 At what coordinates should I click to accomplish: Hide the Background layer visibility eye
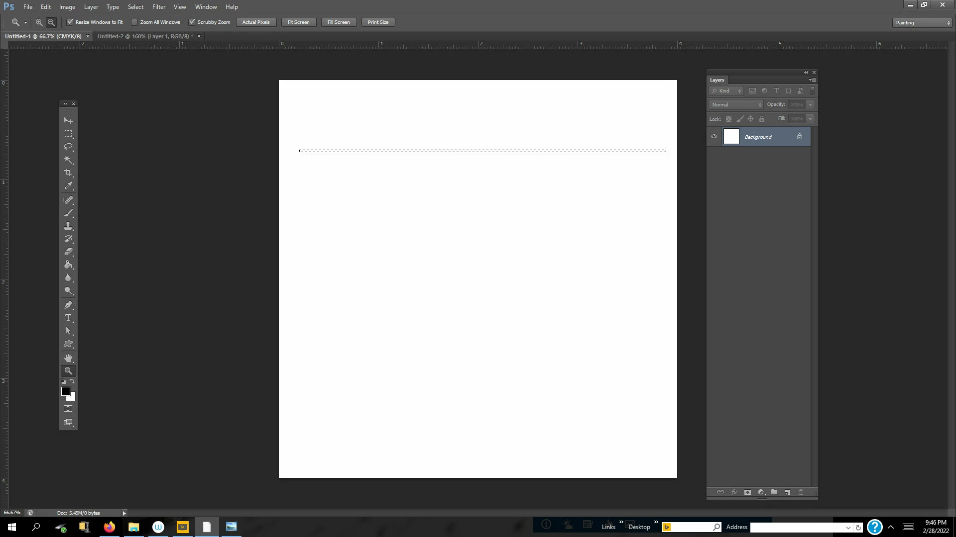coord(714,136)
